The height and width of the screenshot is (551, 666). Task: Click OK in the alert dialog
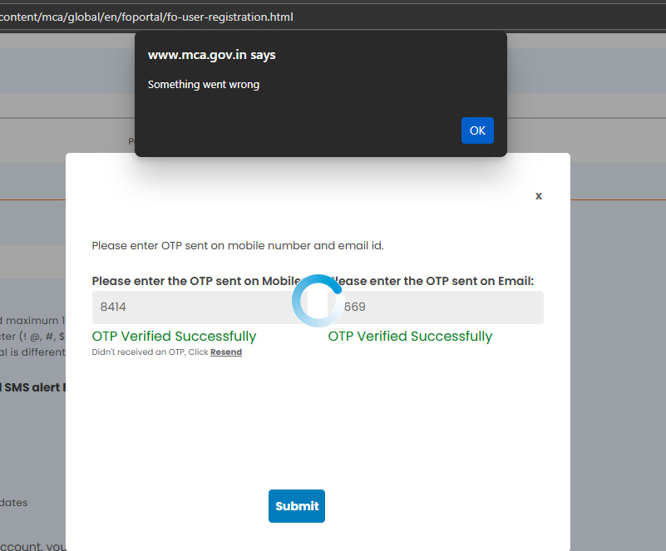(x=477, y=130)
